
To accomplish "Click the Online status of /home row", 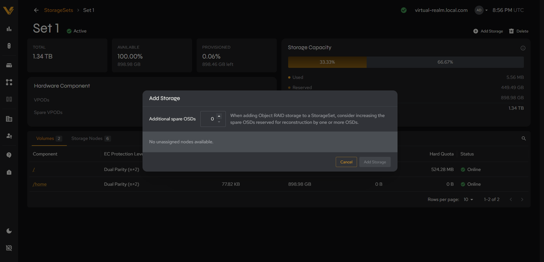I will tap(471, 184).
